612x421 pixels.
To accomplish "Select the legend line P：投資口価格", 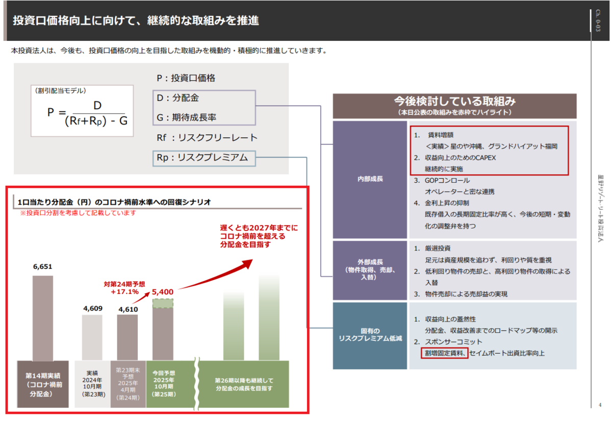I will 186,78.
